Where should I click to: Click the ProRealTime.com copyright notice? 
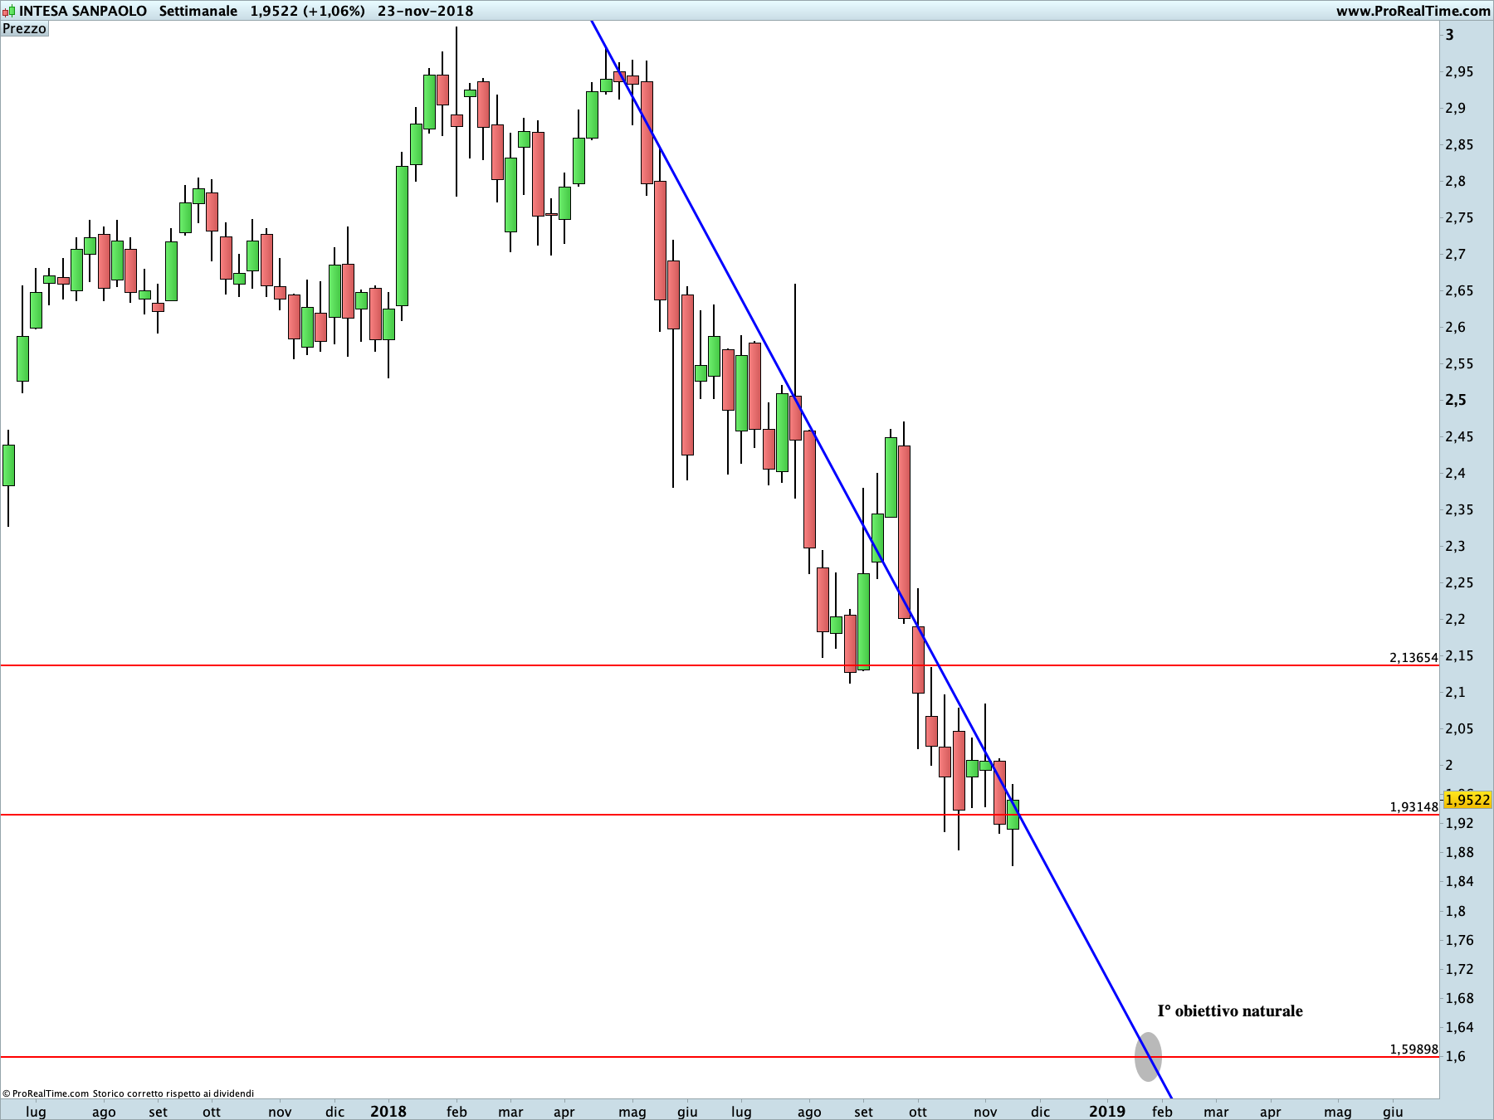pyautogui.click(x=128, y=1093)
